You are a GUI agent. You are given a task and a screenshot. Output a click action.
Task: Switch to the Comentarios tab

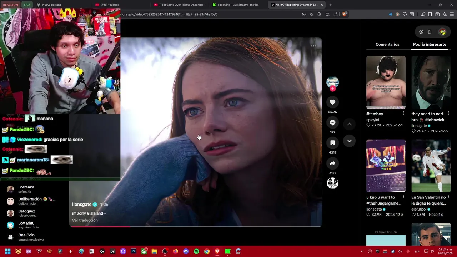pos(387,44)
